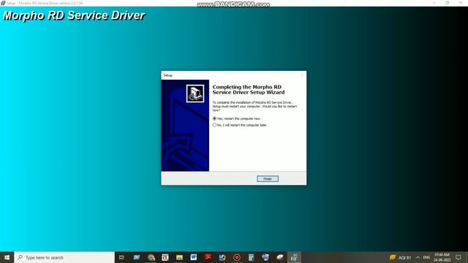
Task: Open Google Chrome from the taskbar
Action: point(151,257)
